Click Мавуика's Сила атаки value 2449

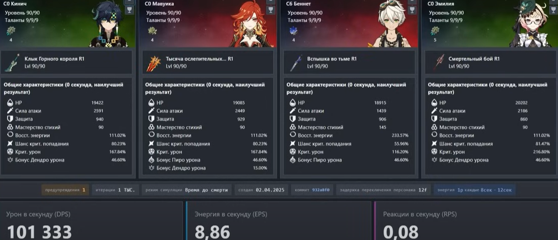pos(239,111)
